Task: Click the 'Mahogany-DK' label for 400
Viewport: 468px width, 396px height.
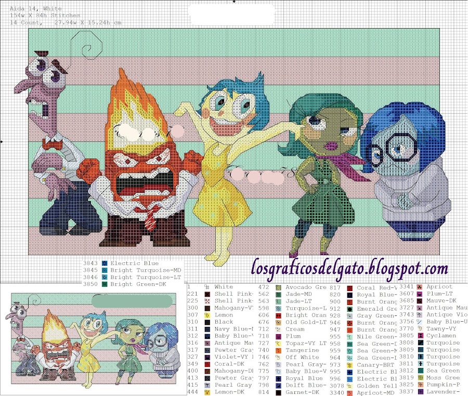Action: (x=233, y=371)
